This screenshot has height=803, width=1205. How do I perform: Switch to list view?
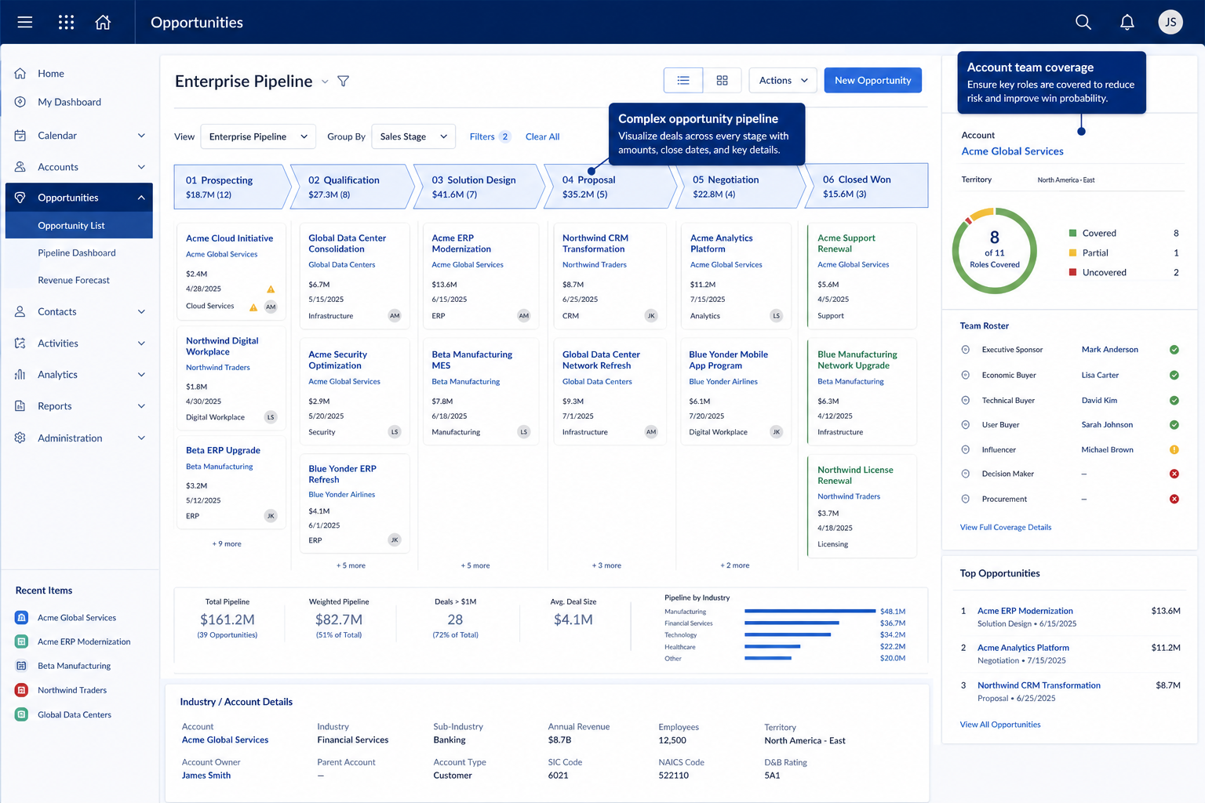(x=683, y=80)
